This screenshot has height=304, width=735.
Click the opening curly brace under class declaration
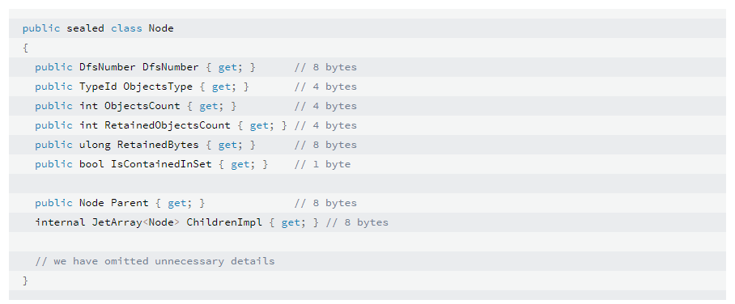(25, 48)
